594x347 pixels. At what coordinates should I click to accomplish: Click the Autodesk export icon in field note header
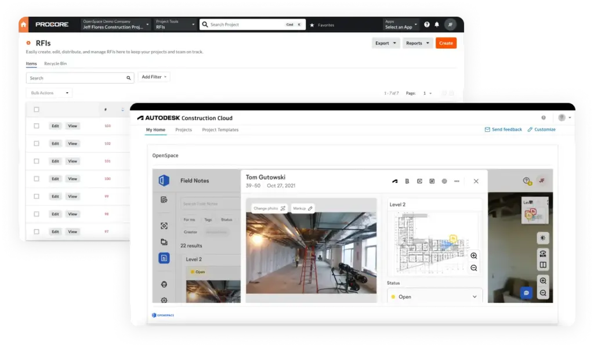pos(395,181)
